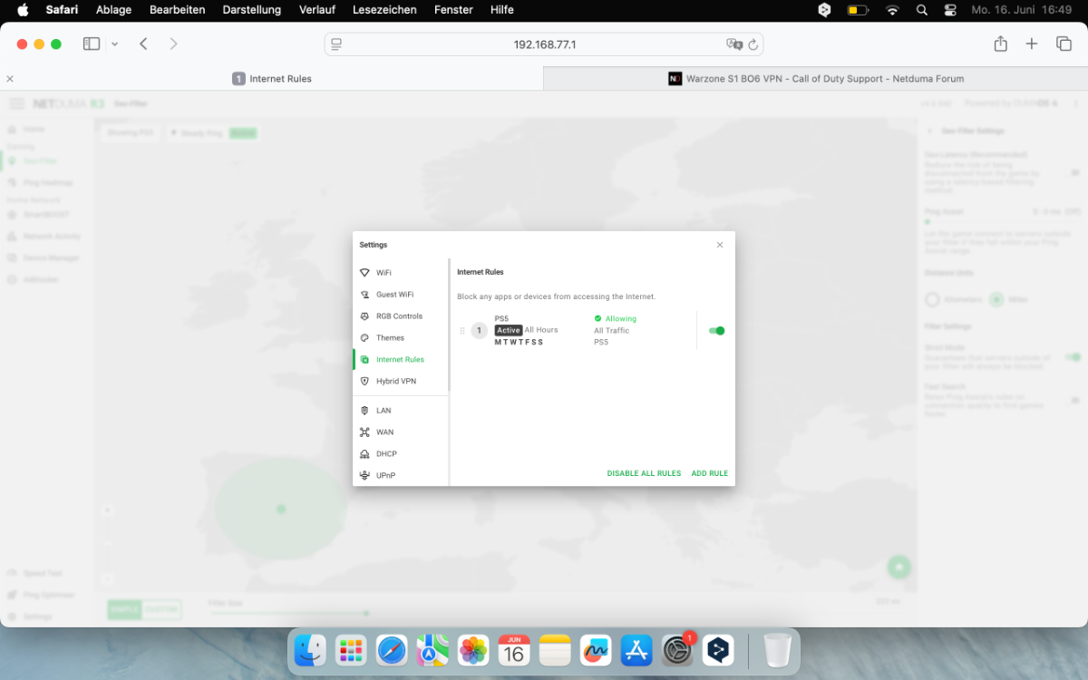
Task: Click Safari's show tab overview icon
Action: 1064,44
